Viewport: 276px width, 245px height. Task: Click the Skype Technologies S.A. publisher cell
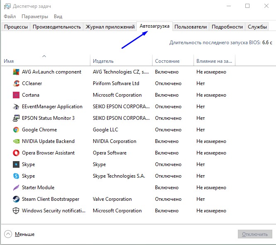119,176
